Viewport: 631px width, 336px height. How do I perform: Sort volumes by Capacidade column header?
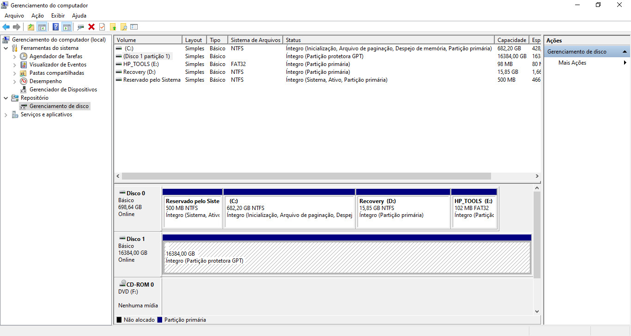(x=512, y=40)
